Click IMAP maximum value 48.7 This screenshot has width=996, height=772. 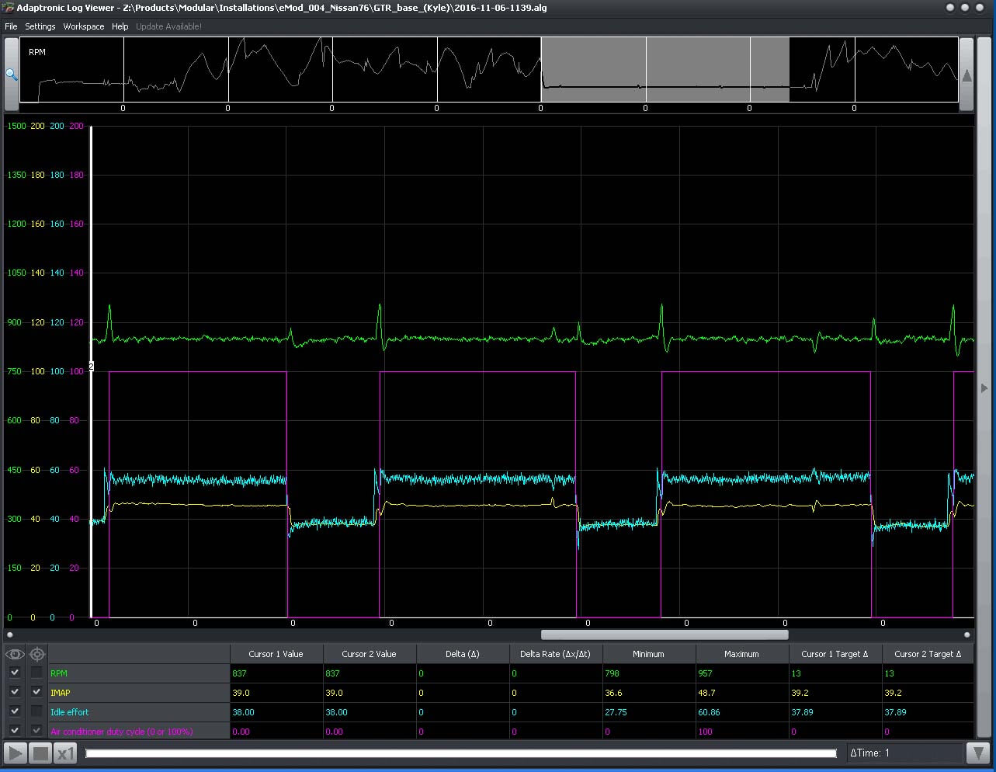pos(706,693)
